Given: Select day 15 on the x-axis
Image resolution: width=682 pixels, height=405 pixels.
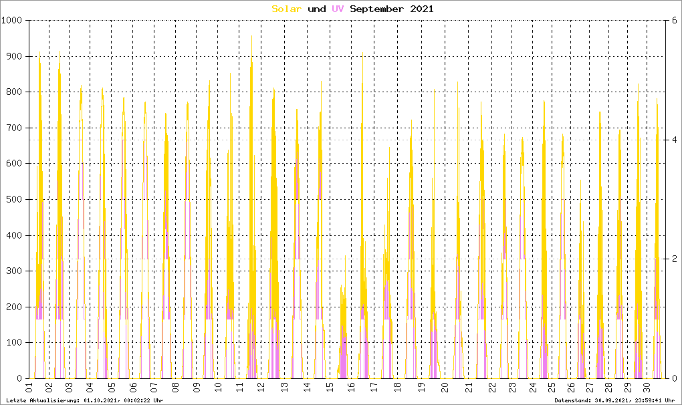Looking at the screenshot, I should coord(329,387).
